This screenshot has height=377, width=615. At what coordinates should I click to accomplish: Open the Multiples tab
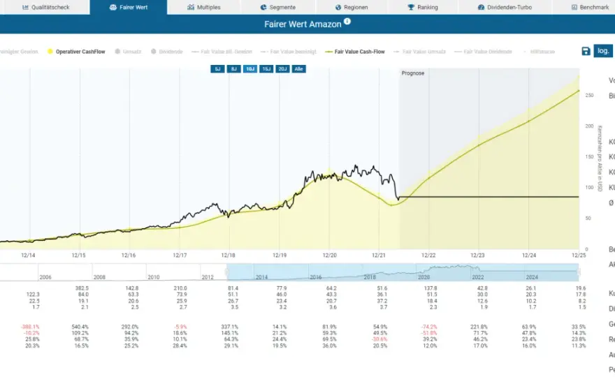pyautogui.click(x=203, y=7)
